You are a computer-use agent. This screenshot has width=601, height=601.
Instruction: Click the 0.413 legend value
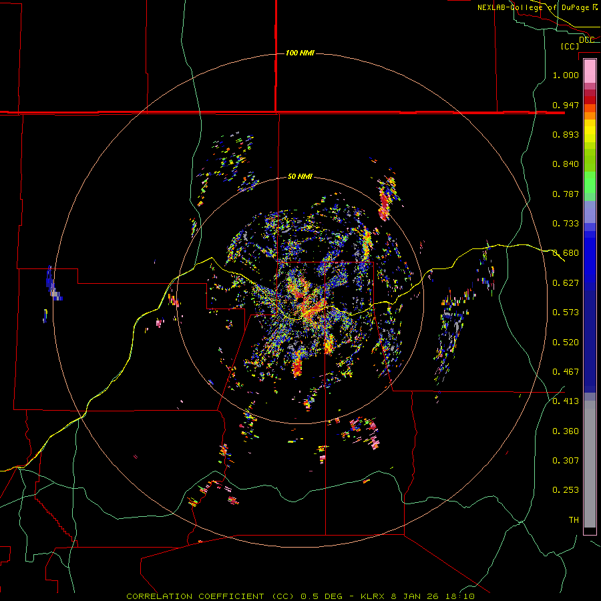tap(566, 401)
